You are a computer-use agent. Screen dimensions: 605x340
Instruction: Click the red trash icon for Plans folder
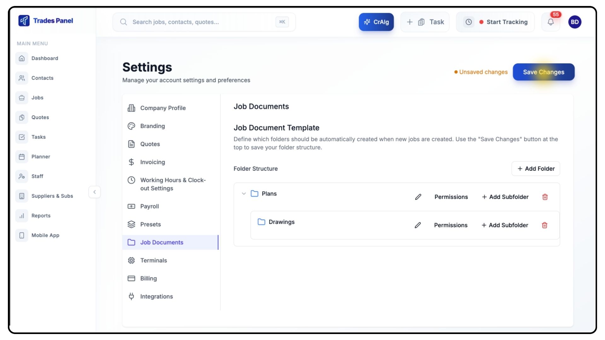[545, 197]
